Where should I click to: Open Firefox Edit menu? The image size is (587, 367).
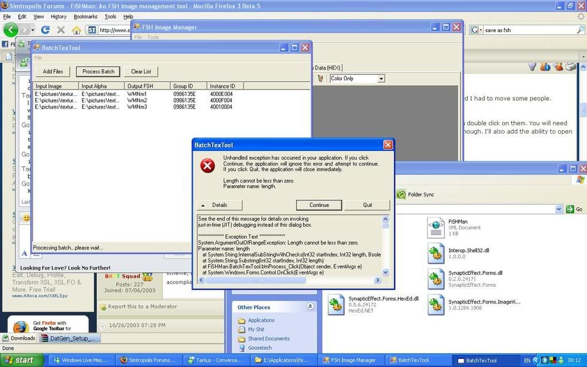point(22,17)
